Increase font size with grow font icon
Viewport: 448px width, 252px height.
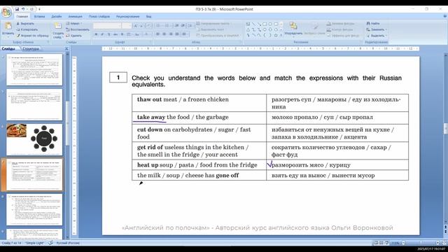(x=136, y=26)
